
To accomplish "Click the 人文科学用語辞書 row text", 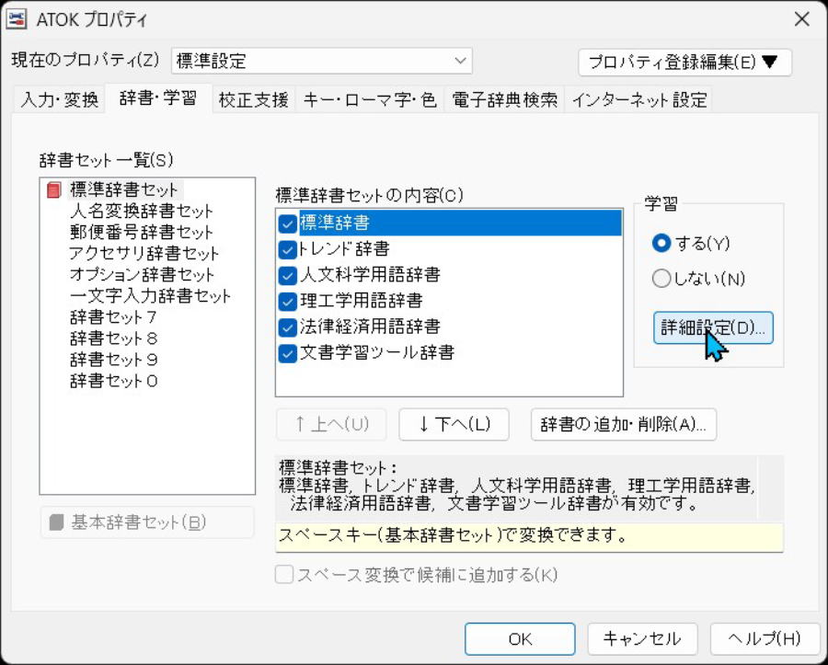I will pyautogui.click(x=370, y=274).
